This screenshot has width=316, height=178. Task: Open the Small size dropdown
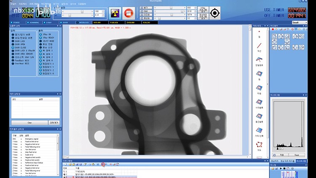point(299,23)
